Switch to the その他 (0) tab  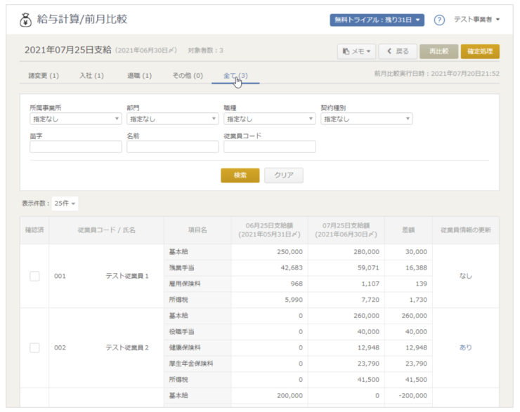(188, 76)
